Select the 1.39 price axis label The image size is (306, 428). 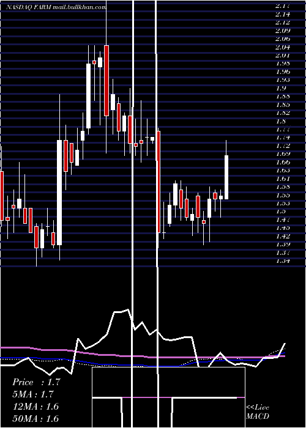pos(283,245)
